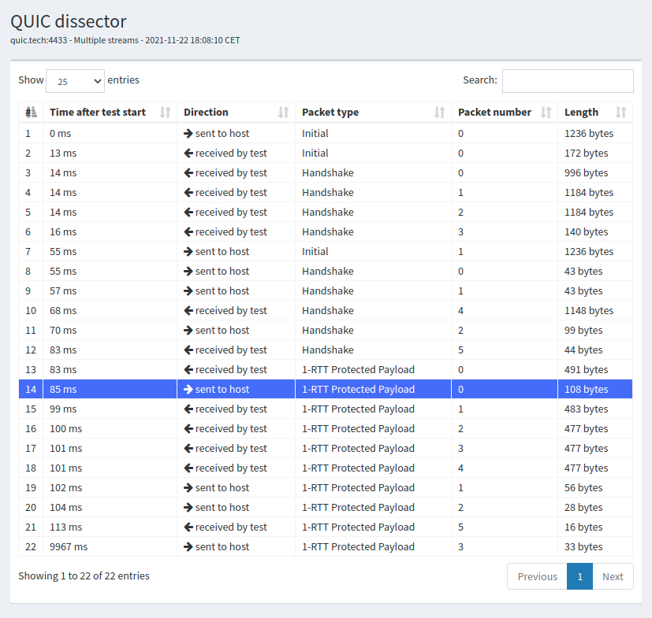Sort icon on Length column
The width and height of the screenshot is (652, 618).
pos(620,112)
